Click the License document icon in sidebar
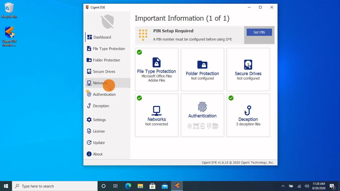Viewport: 340px width, 191px height. click(x=89, y=131)
